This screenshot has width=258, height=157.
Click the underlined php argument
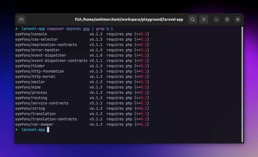86,29
